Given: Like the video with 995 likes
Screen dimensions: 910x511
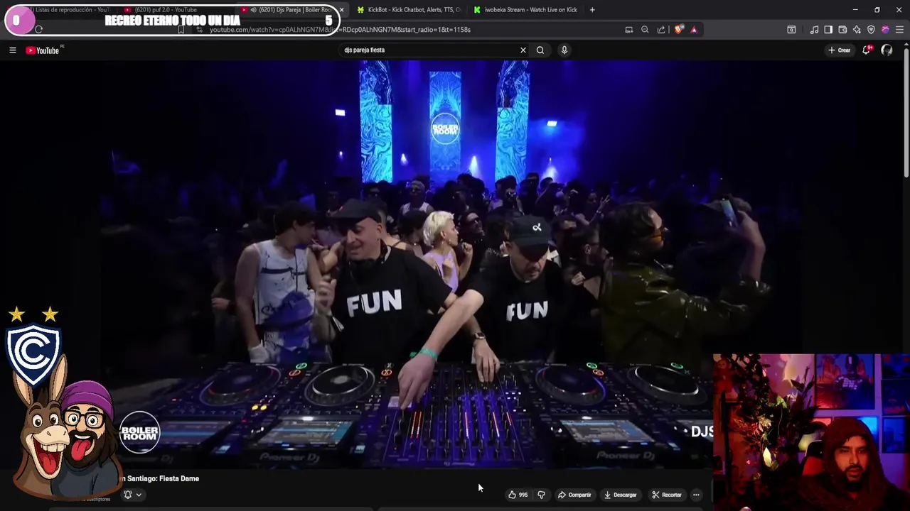Looking at the screenshot, I should click(518, 495).
